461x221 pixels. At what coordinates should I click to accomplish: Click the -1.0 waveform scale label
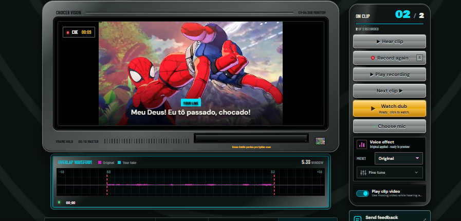tap(62, 172)
